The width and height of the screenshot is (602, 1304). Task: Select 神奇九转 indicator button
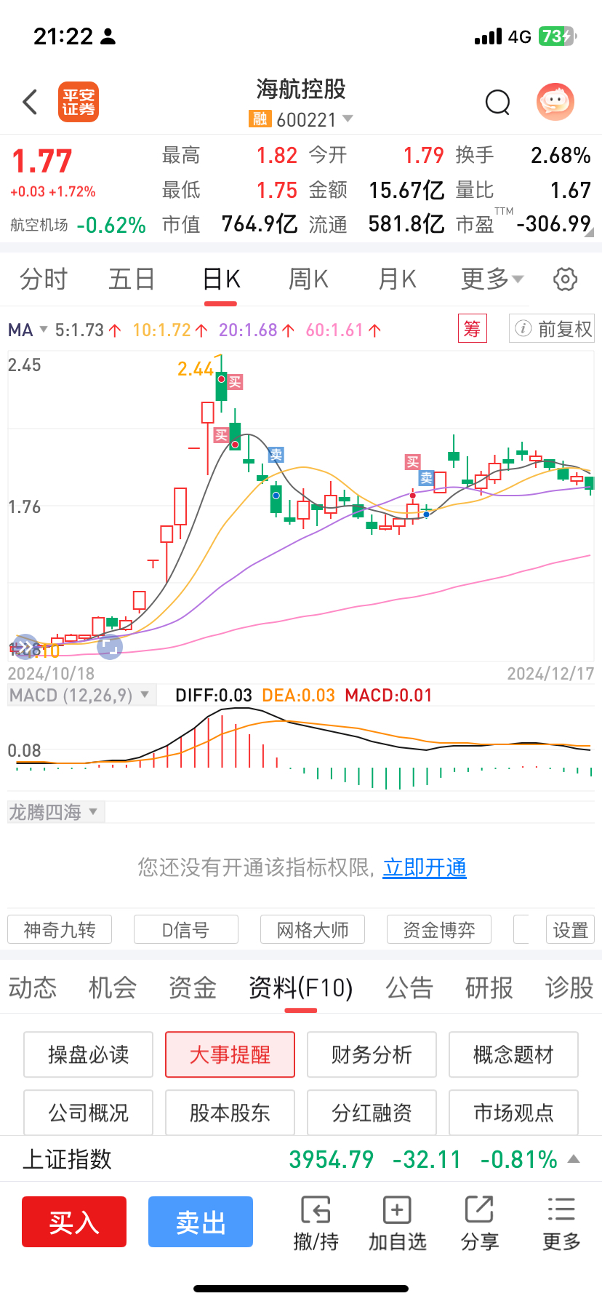point(60,929)
